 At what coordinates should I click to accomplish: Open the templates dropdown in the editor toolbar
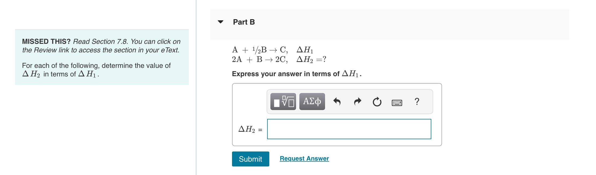pos(283,102)
